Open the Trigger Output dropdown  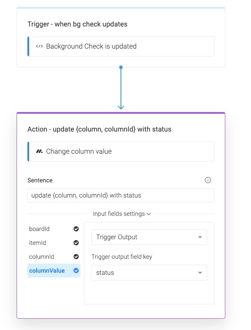coord(149,237)
